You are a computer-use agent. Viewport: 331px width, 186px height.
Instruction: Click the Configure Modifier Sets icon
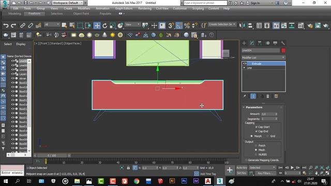click(x=276, y=97)
